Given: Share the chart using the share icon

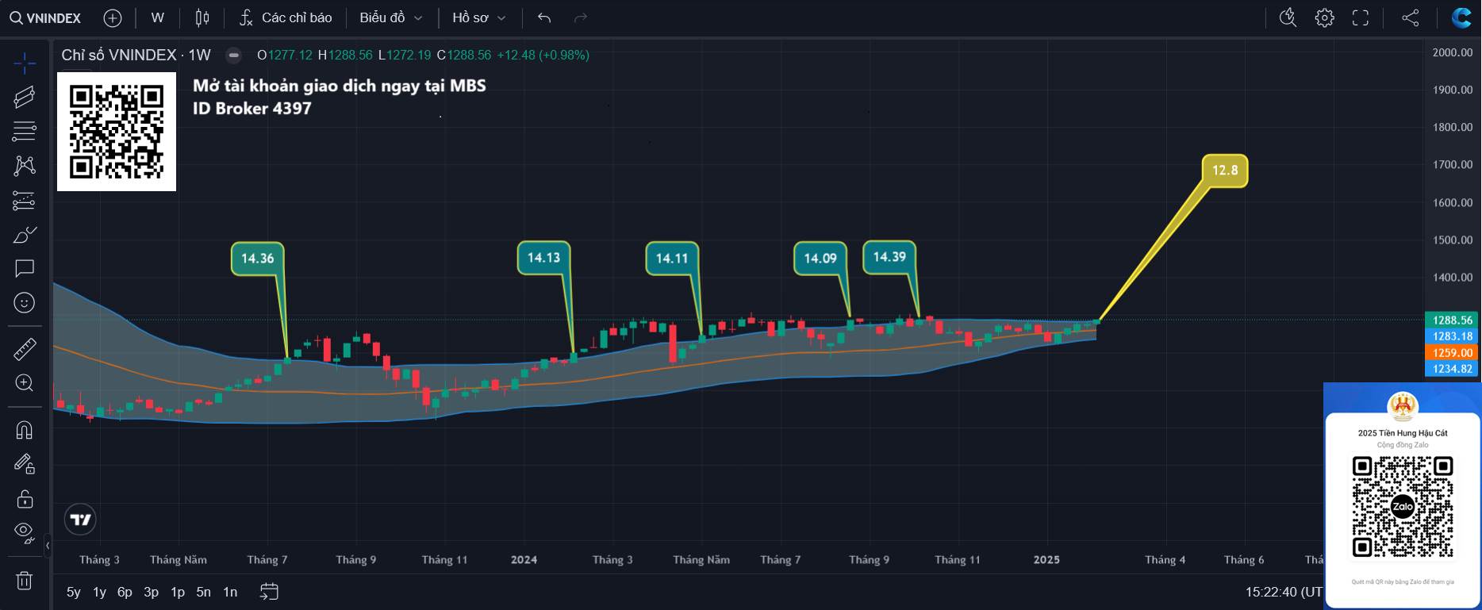Looking at the screenshot, I should (1411, 17).
